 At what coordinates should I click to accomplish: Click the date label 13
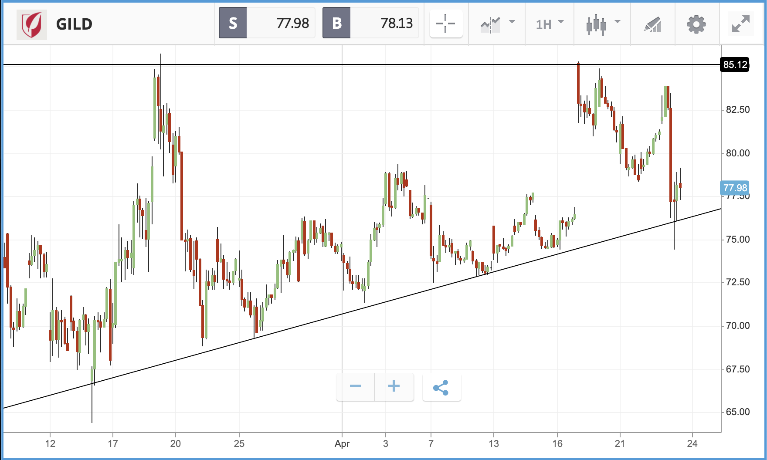pyautogui.click(x=494, y=443)
